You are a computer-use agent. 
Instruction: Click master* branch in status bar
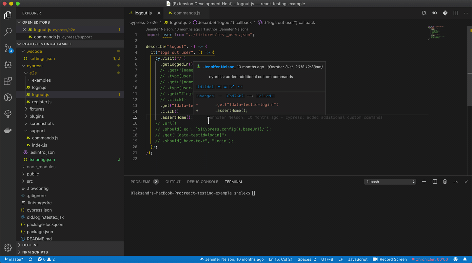[x=14, y=259]
